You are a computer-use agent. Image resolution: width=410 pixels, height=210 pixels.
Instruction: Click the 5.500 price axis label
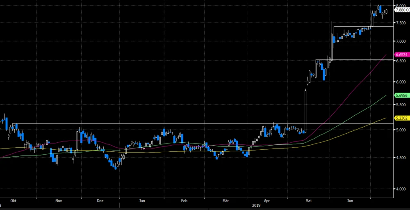click(401, 105)
